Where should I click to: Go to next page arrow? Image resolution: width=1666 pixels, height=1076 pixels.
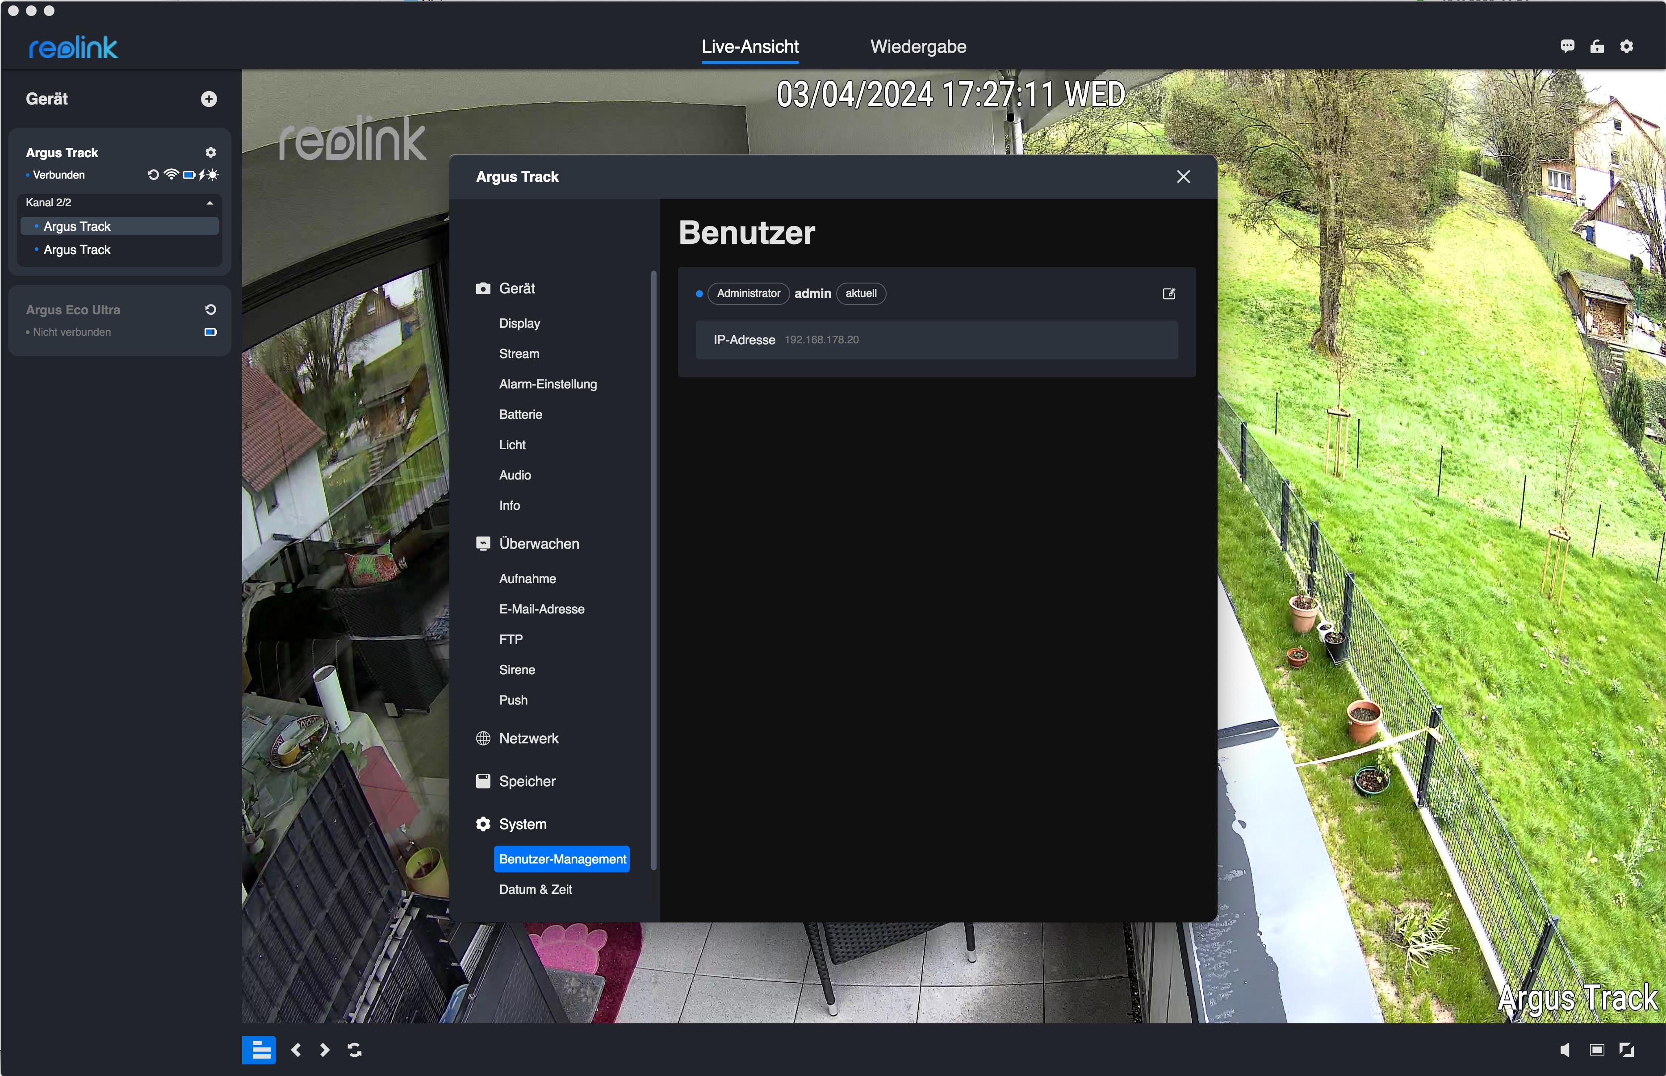coord(324,1050)
